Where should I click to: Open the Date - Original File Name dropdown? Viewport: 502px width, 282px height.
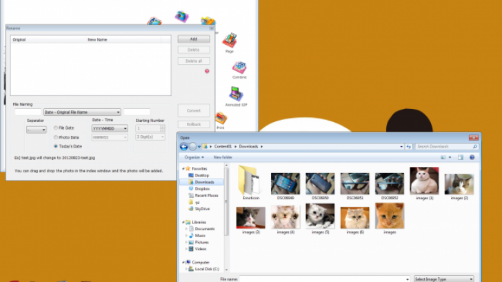point(82,112)
